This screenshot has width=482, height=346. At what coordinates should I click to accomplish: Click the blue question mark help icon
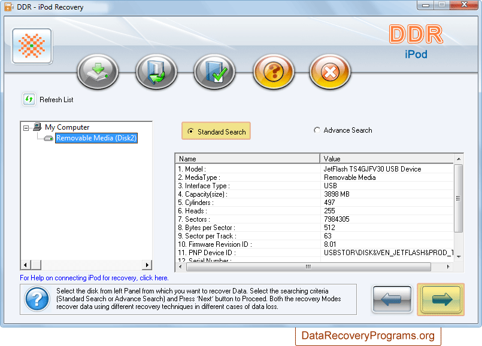click(x=37, y=299)
